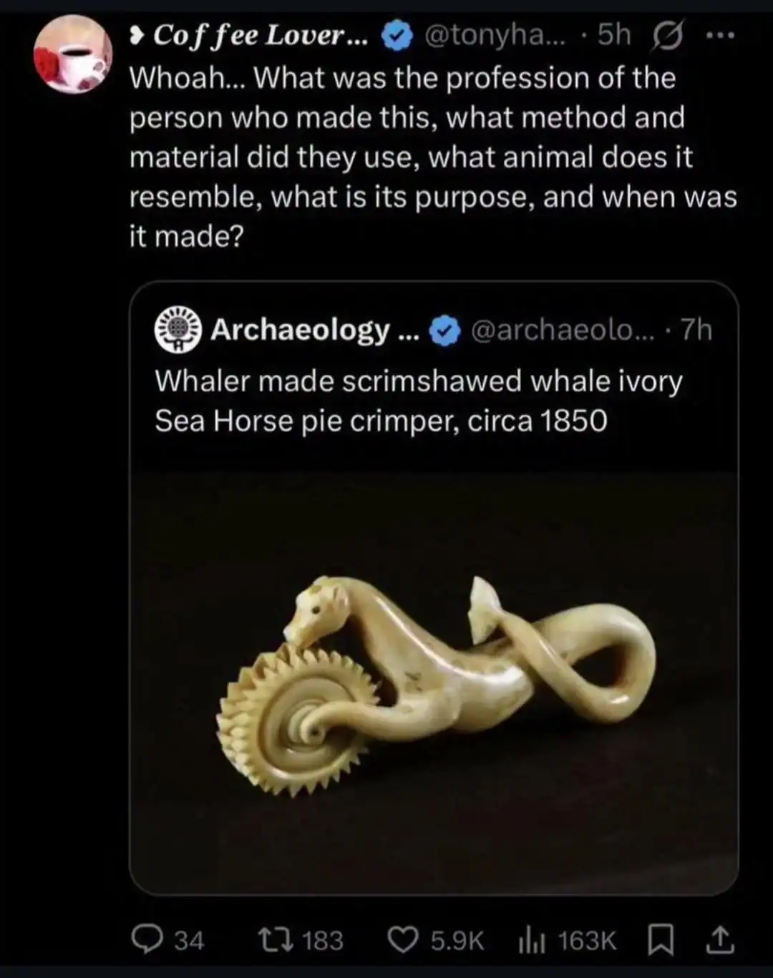Click the 5h post timestamp
773x978 pixels.
click(614, 34)
